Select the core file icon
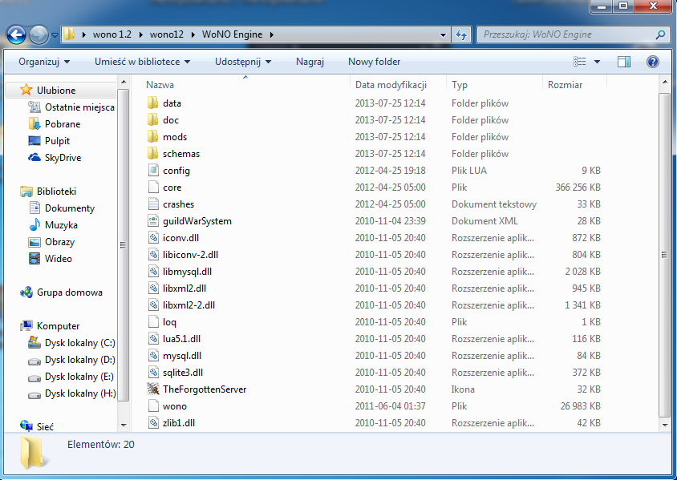 (x=153, y=188)
